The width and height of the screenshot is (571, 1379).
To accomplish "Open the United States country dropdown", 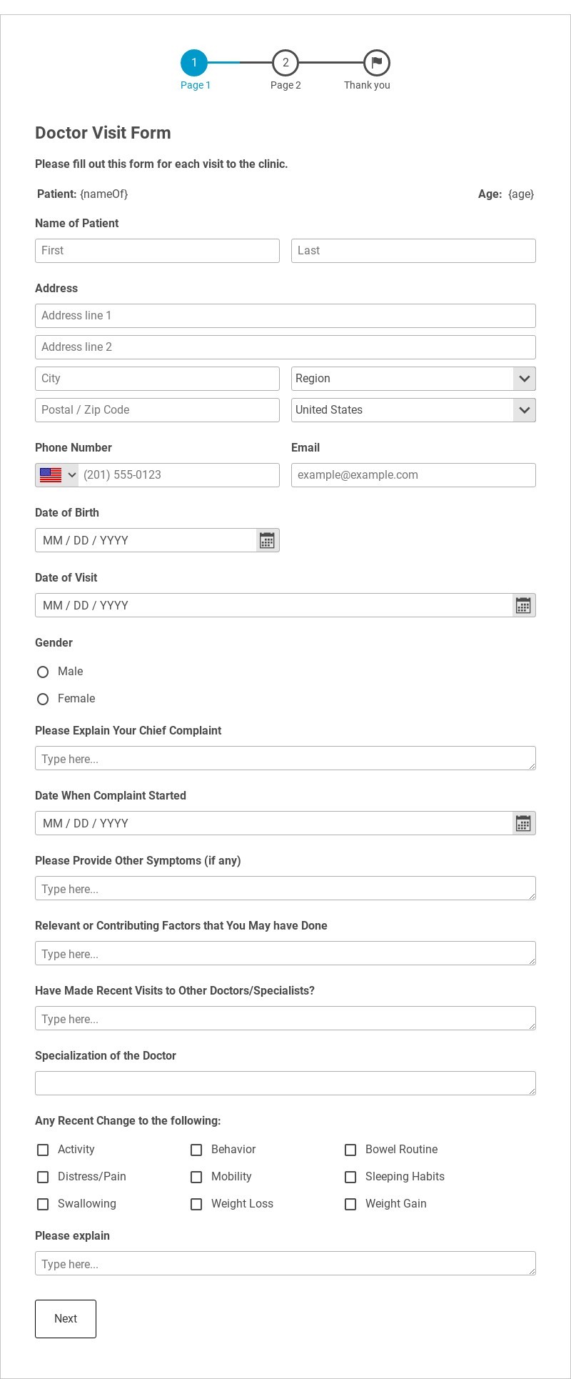I will point(413,410).
